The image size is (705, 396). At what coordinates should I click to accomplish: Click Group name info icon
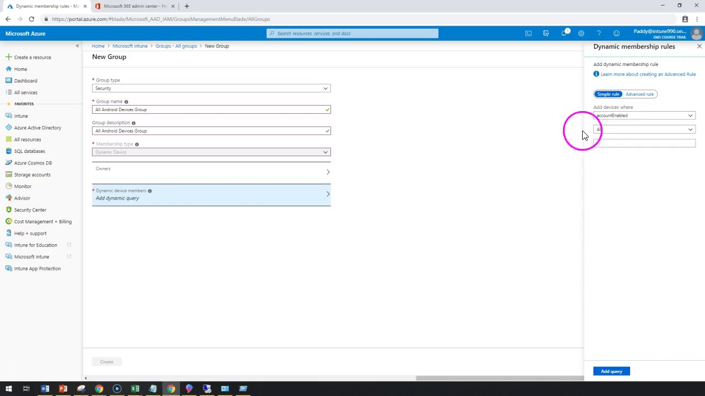[x=126, y=102]
